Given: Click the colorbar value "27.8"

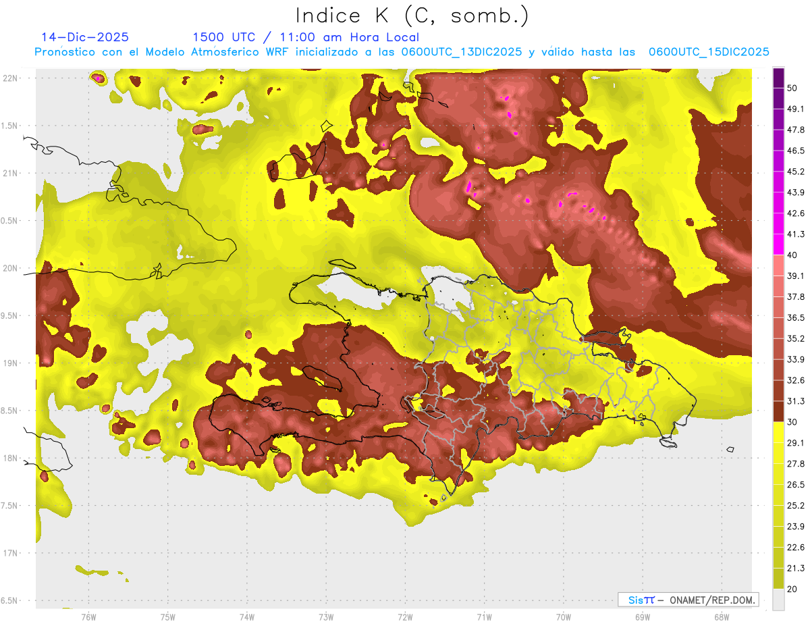Looking at the screenshot, I should (x=796, y=464).
